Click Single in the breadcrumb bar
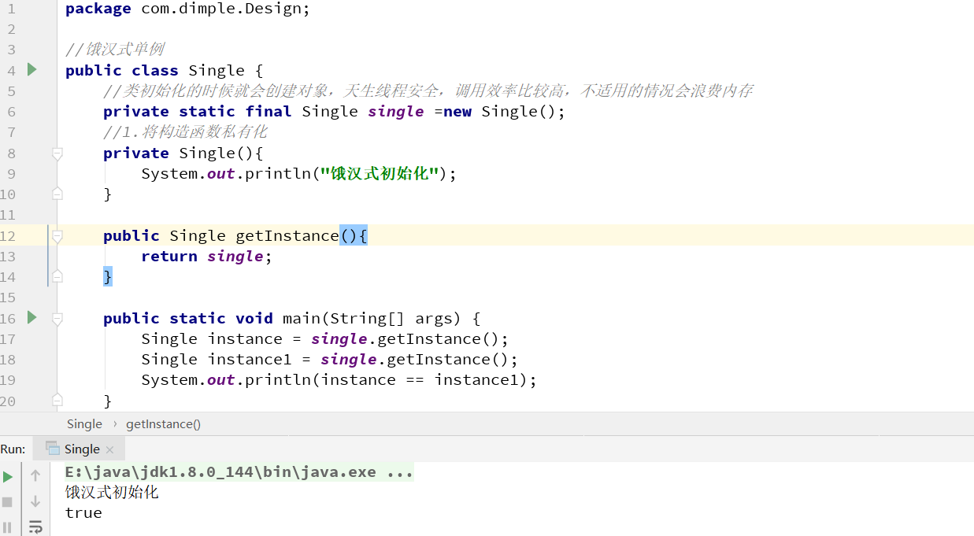Image resolution: width=974 pixels, height=536 pixels. click(x=84, y=423)
